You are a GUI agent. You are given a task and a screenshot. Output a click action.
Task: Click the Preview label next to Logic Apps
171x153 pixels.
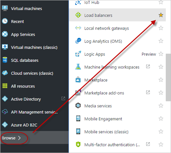[x=149, y=54]
